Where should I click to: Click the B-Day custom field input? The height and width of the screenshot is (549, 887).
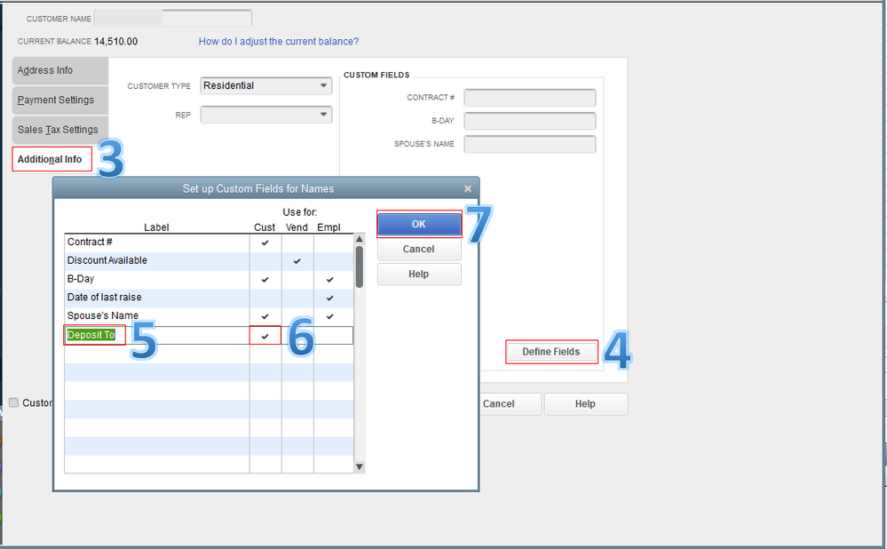530,121
